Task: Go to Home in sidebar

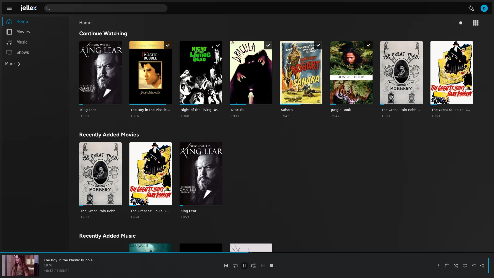Action: point(36,22)
